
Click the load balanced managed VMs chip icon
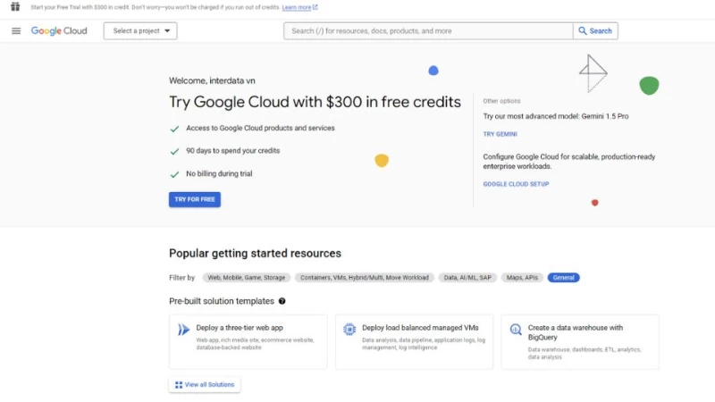349,329
